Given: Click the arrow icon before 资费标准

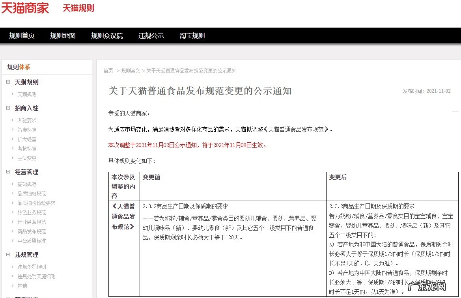Looking at the screenshot, I should coord(12,129).
